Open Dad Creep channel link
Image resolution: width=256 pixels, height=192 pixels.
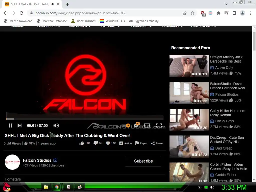point(224,148)
